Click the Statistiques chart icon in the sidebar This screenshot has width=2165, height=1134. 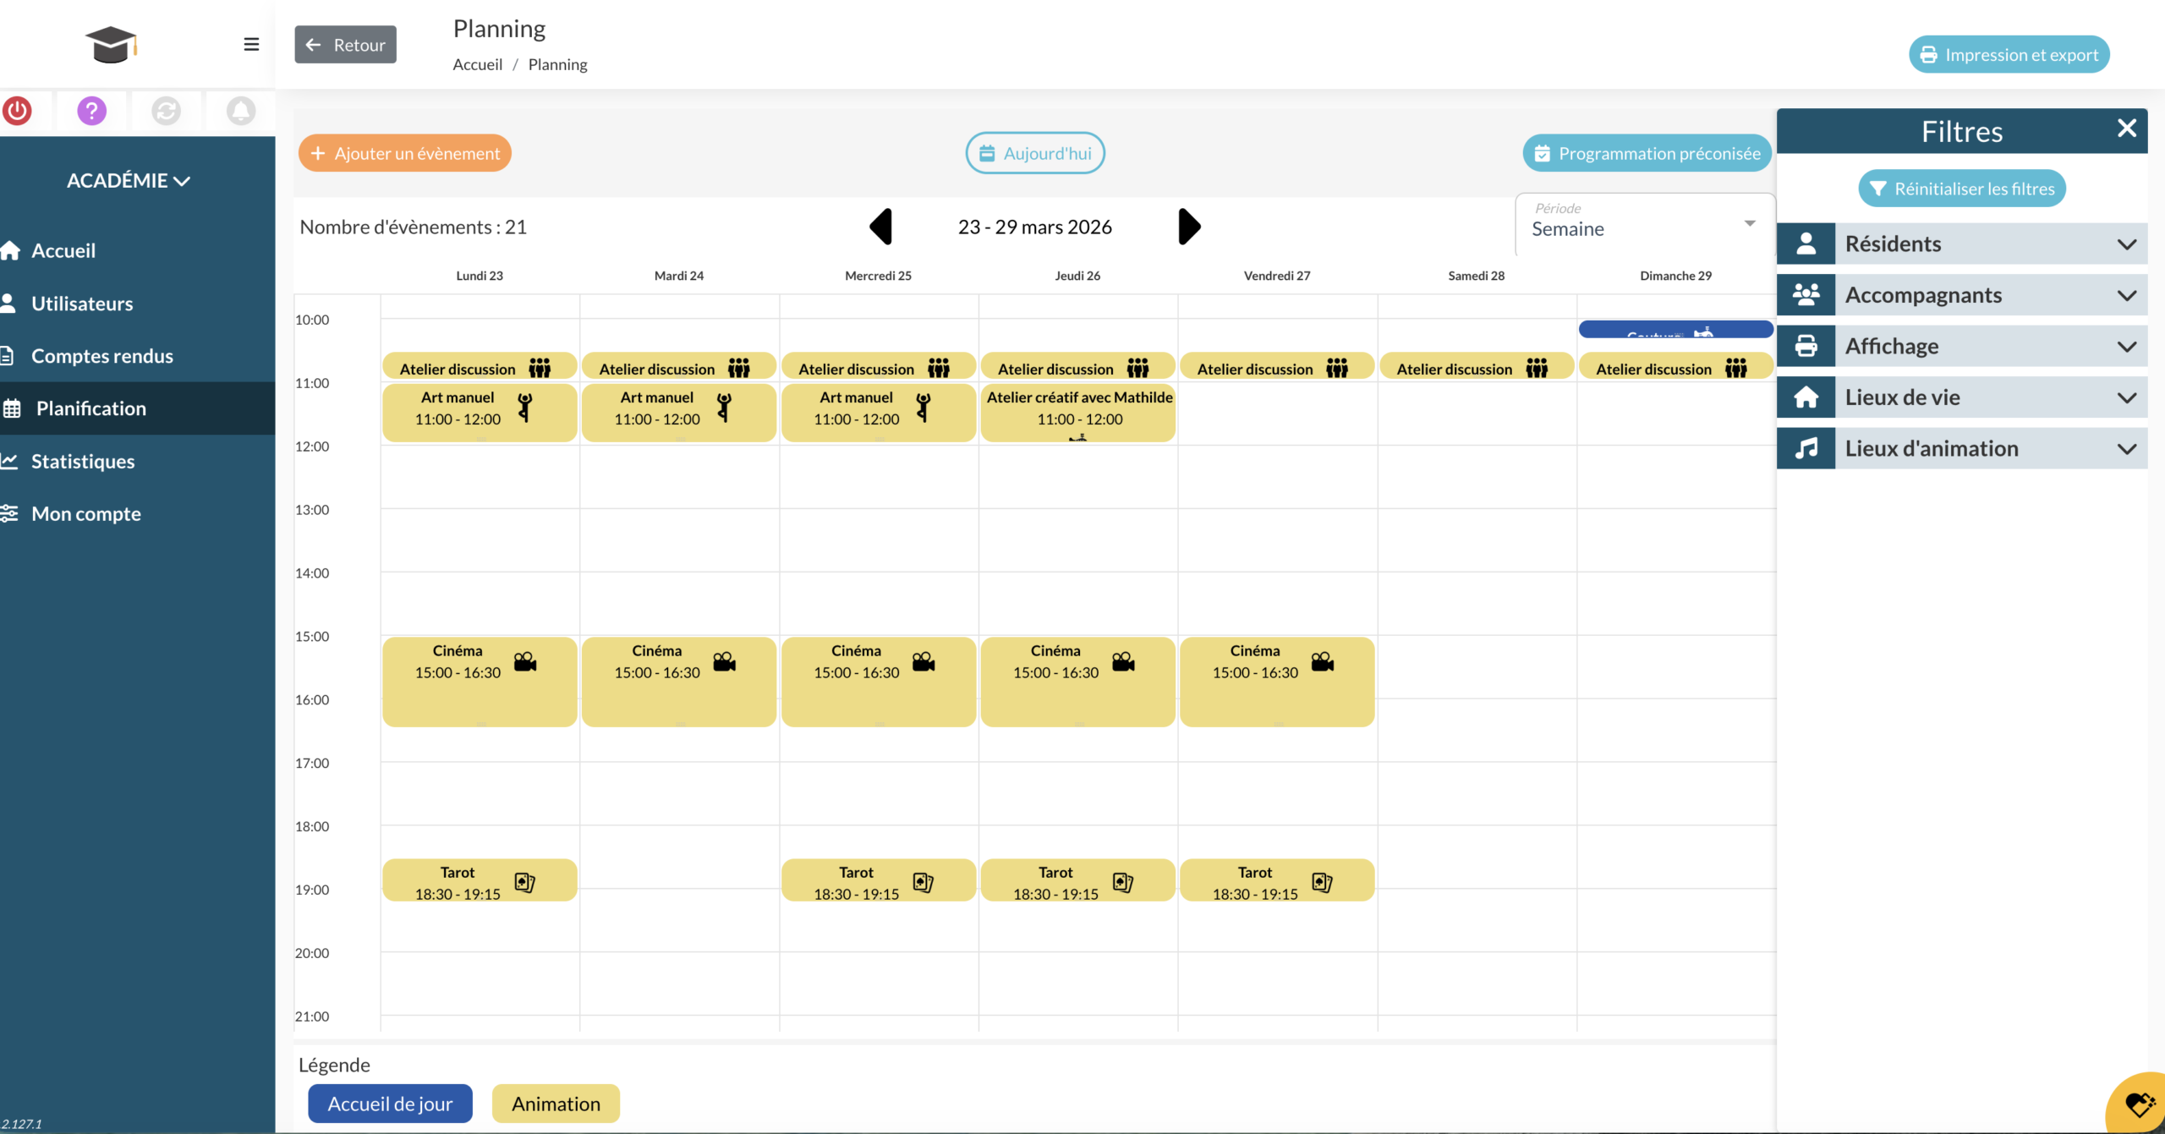click(x=10, y=460)
